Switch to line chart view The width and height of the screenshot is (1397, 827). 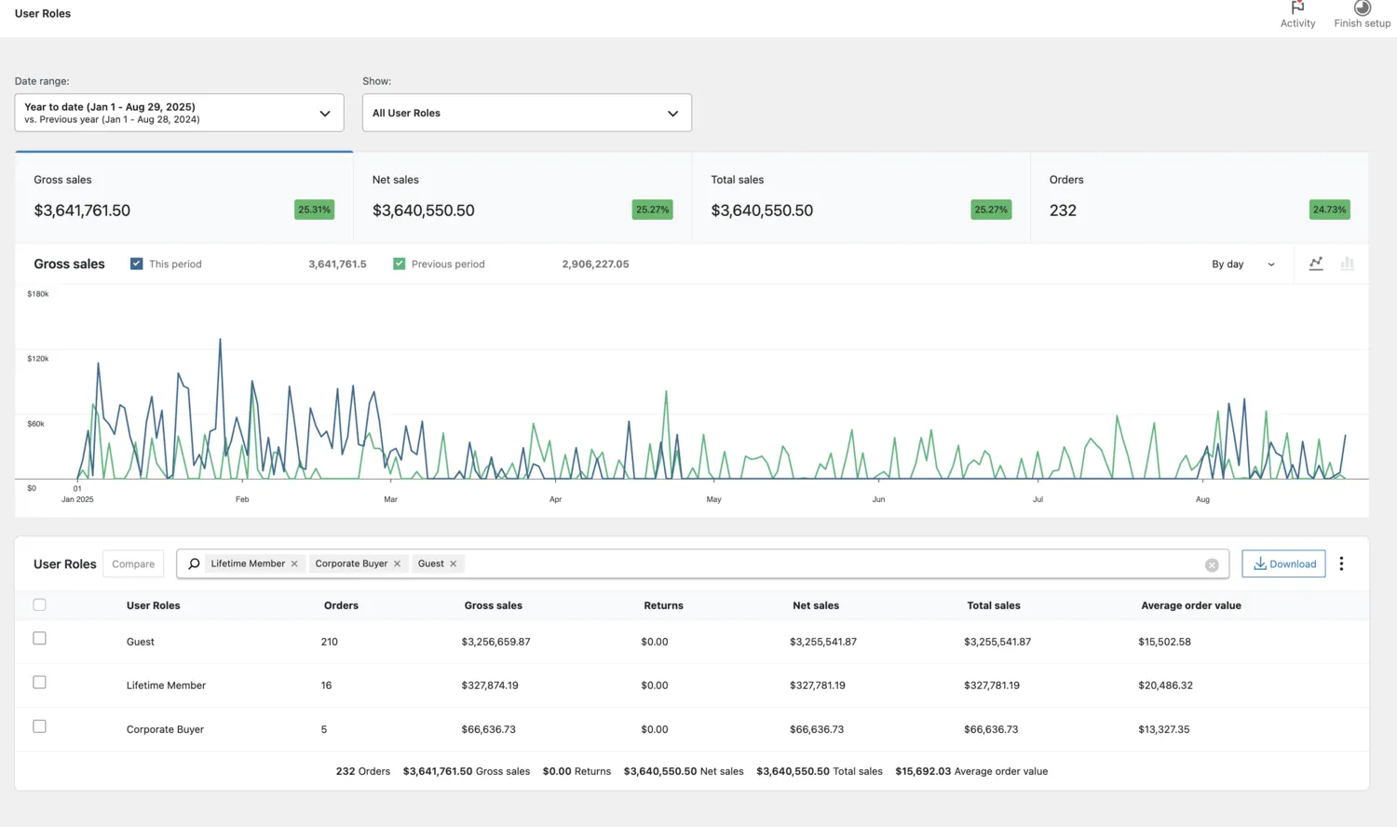tap(1316, 264)
